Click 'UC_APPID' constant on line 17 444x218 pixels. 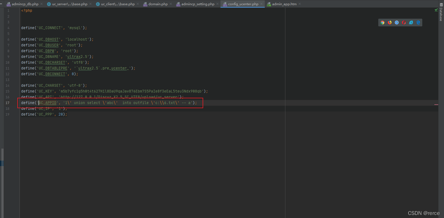(48, 103)
